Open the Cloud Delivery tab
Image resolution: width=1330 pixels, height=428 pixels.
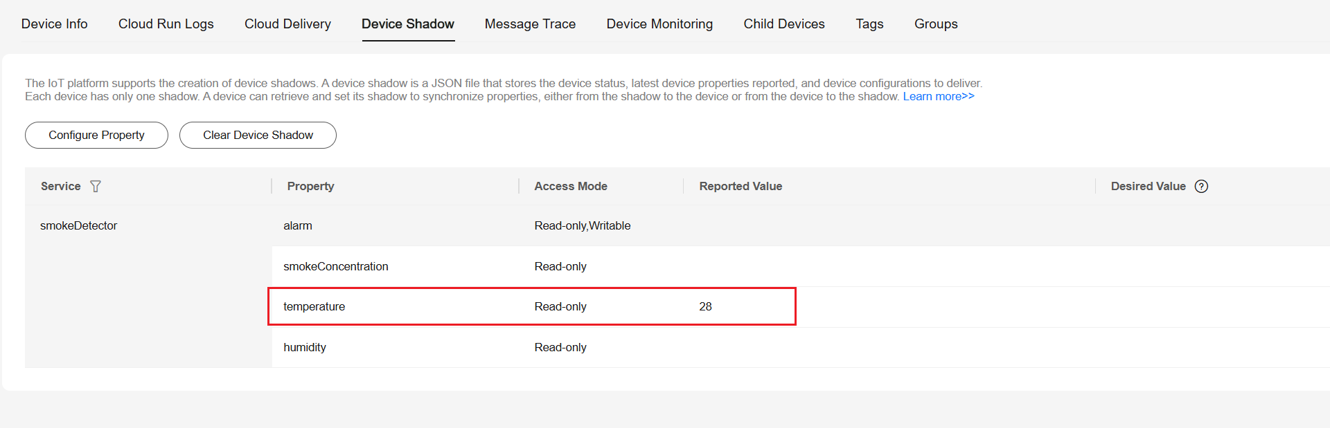pyautogui.click(x=287, y=24)
